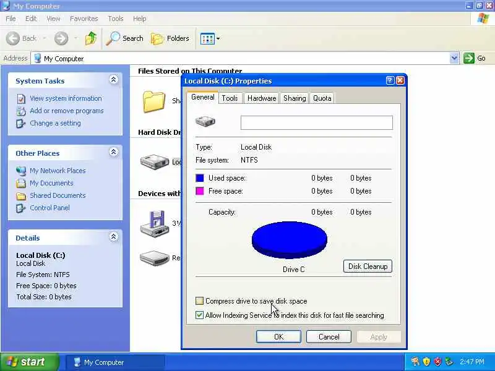This screenshot has height=371, width=495.
Task: Open Shared Documents link
Action: coord(58,195)
